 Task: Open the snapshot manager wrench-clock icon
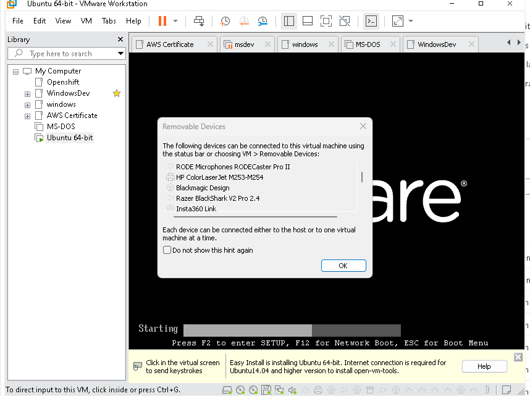point(263,21)
